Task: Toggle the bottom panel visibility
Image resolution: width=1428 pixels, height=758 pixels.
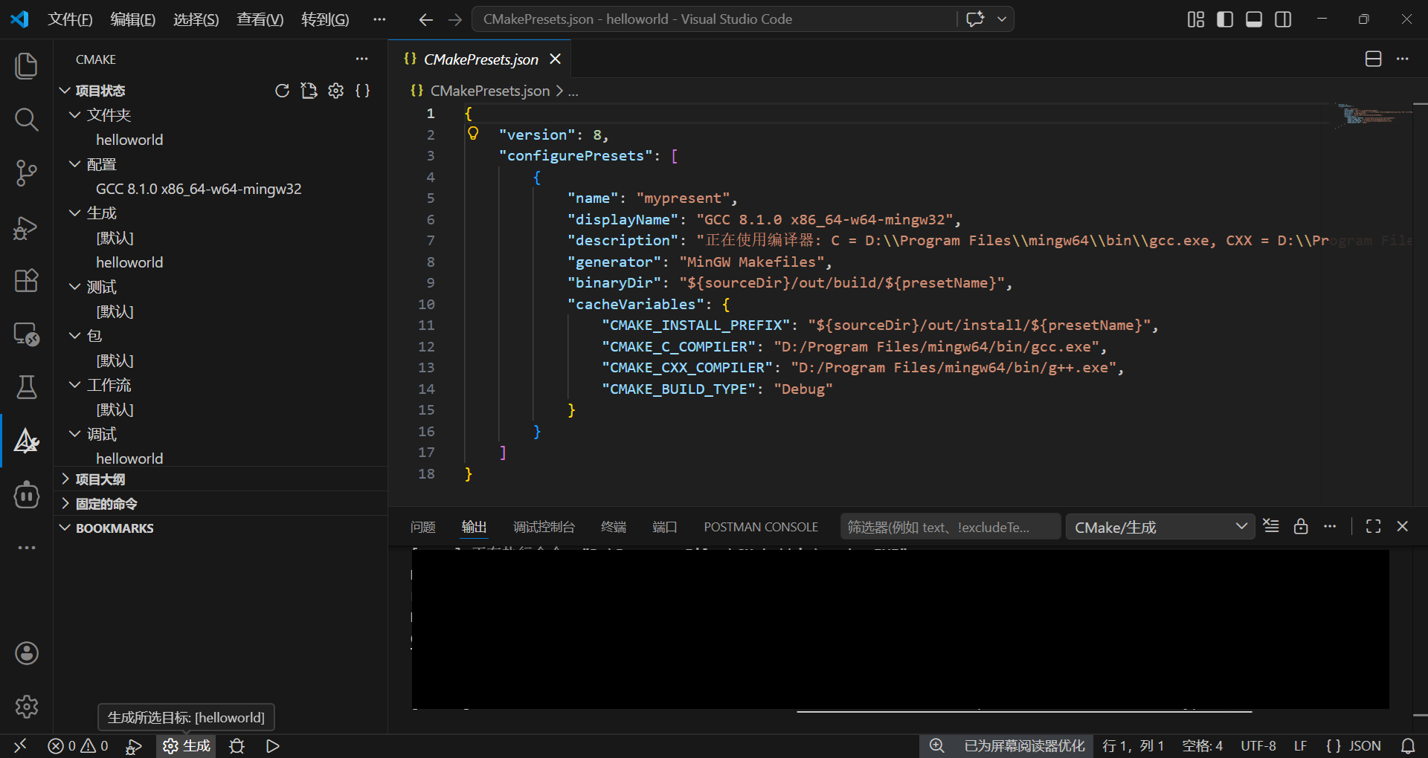Action: pyautogui.click(x=1254, y=19)
